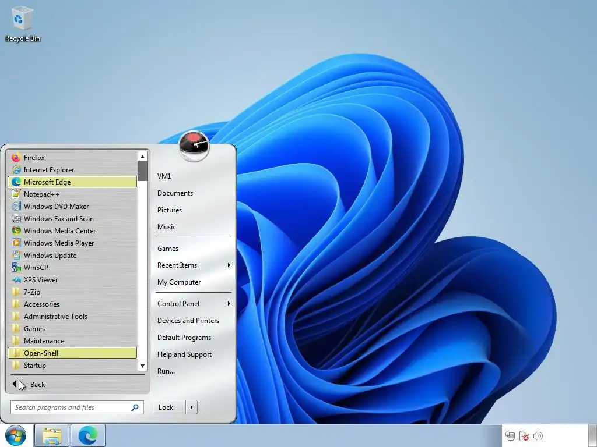
Task: Open Windows Update
Action: [x=72, y=256]
